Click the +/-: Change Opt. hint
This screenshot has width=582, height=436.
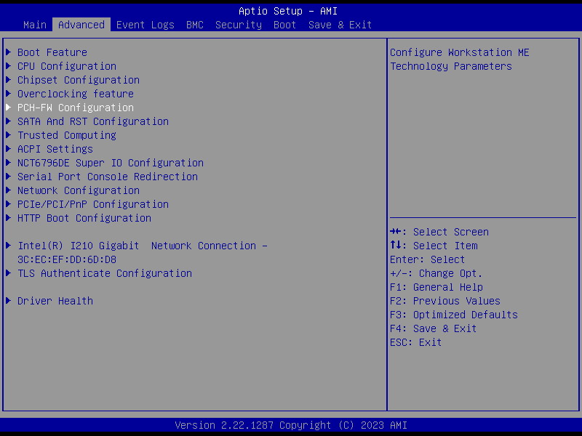coord(436,273)
